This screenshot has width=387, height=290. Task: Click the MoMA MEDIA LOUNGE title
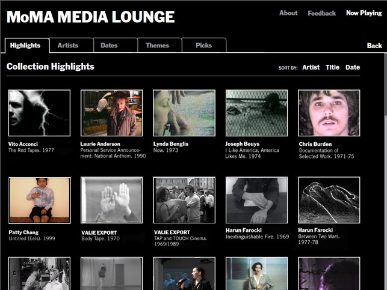tap(90, 17)
